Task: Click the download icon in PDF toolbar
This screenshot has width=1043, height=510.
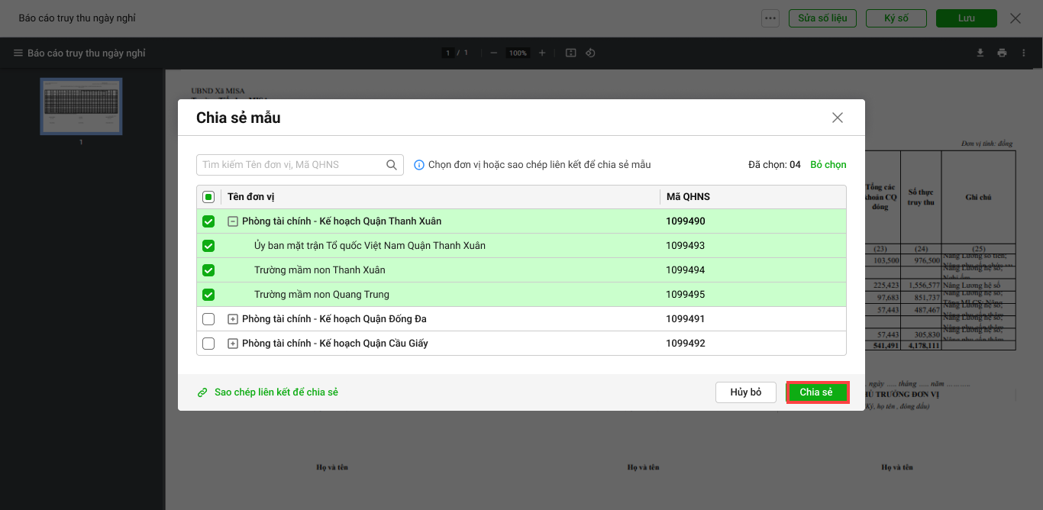Action: click(x=980, y=53)
